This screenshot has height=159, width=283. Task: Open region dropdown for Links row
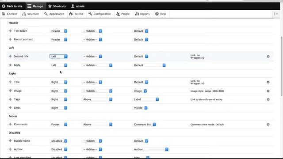[x=58, y=108]
